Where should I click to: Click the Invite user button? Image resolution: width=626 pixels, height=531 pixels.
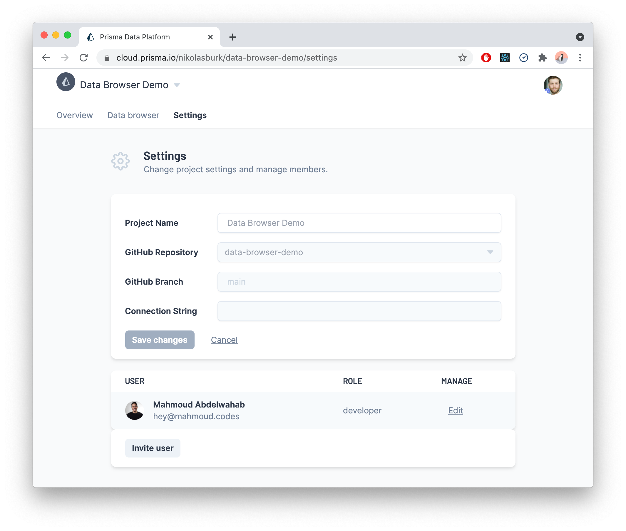(x=153, y=448)
